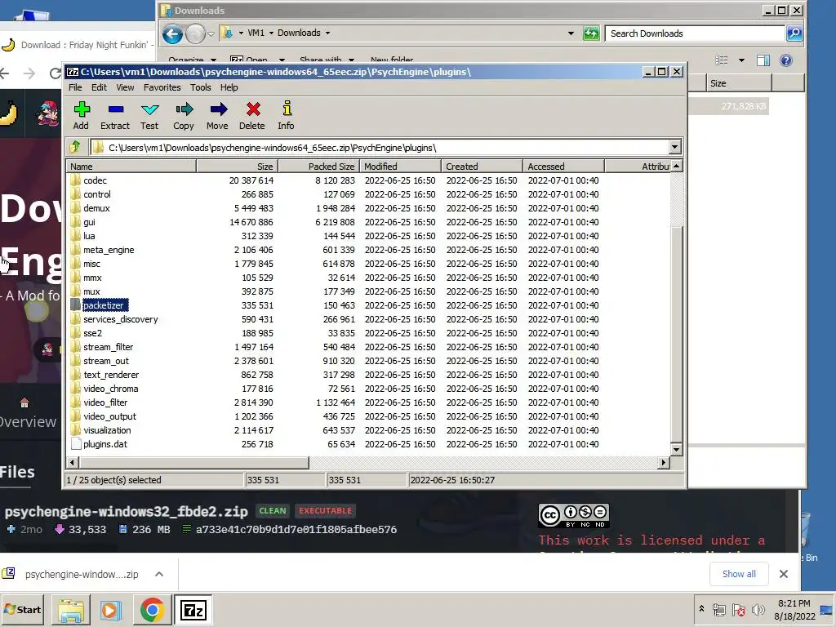836x627 pixels.
Task: Open Explorer help question mark icon
Action: [786, 60]
